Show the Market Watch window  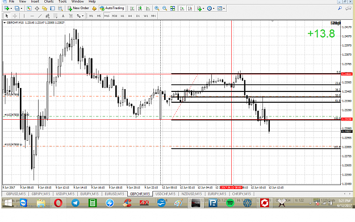pos(29,9)
